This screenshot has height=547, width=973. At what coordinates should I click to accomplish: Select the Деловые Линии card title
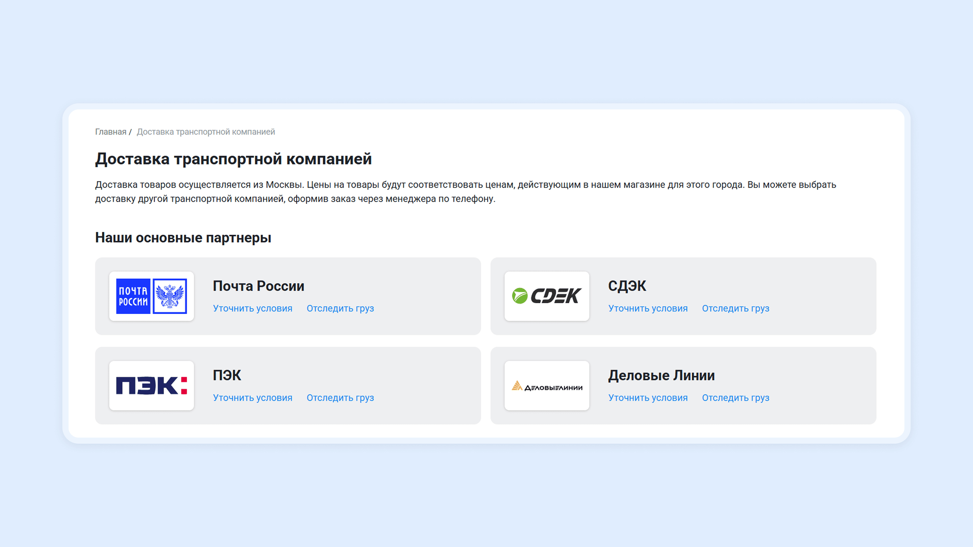(x=662, y=375)
